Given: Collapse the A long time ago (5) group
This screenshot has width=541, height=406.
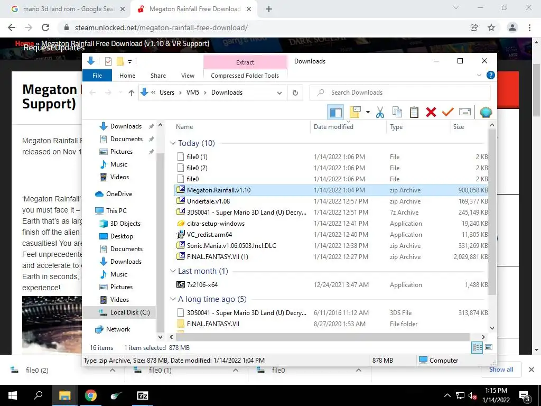Looking at the screenshot, I should click(173, 299).
